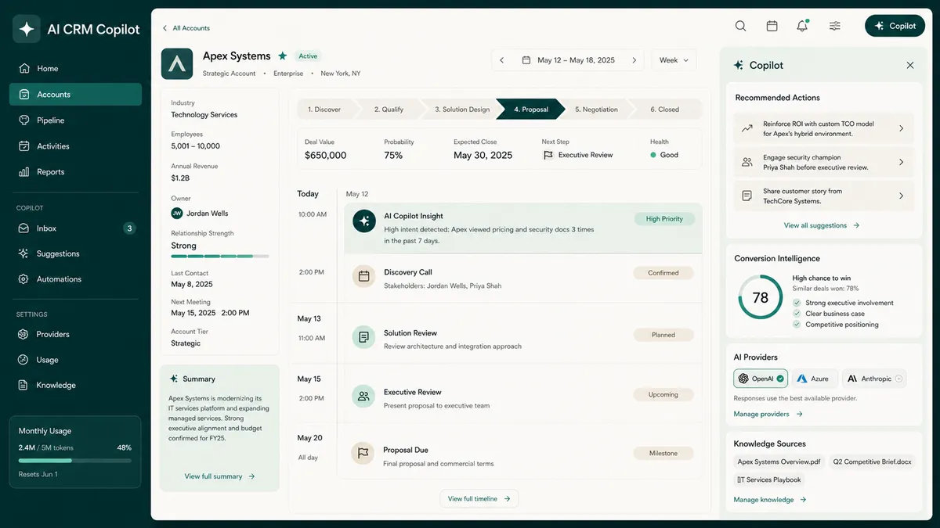The width and height of the screenshot is (940, 528).
Task: Toggle Competitive positioning checkmark
Action: click(x=797, y=325)
